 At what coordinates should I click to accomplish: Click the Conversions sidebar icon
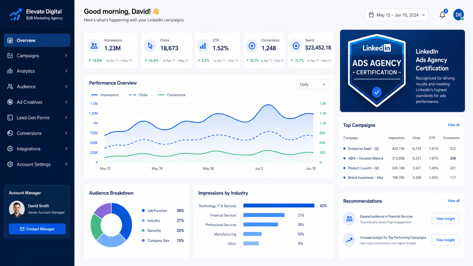click(10, 133)
